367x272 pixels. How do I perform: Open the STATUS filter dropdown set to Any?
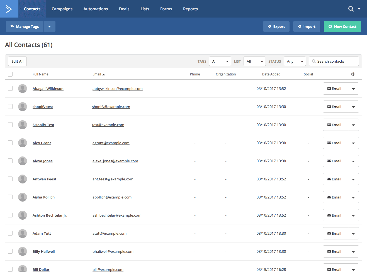(x=295, y=61)
